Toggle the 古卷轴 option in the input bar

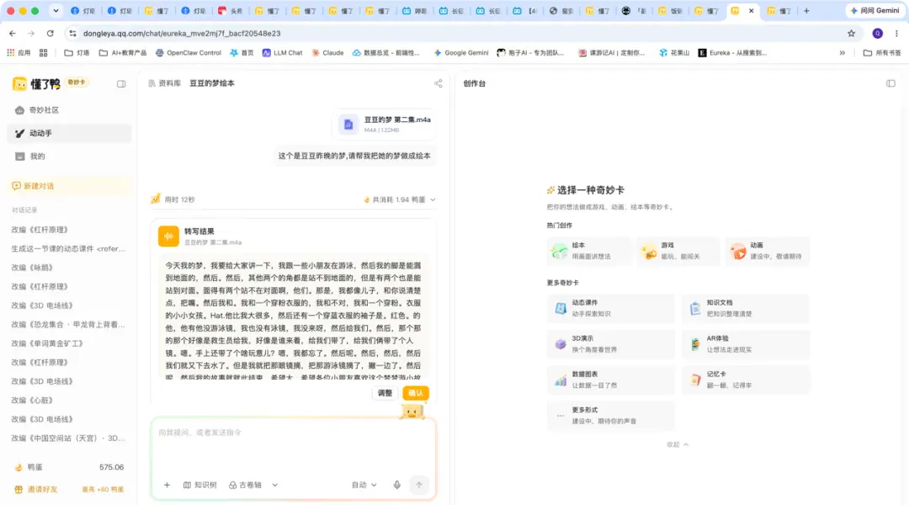(245, 486)
